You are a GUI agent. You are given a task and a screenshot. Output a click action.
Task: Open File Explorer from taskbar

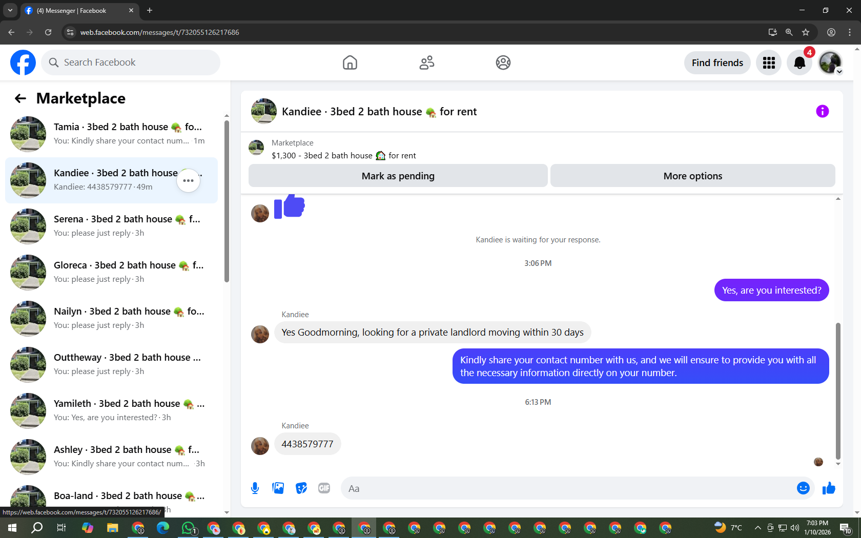point(113,528)
